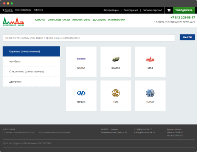Click the ТОНАР label text
The width and height of the screenshot is (197, 152).
[150, 102]
